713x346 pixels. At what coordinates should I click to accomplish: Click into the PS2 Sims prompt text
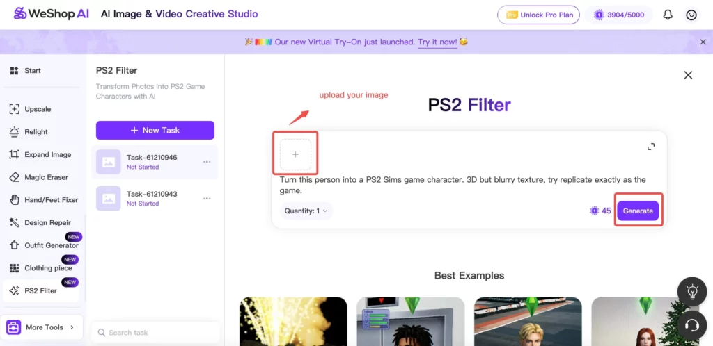(x=462, y=186)
